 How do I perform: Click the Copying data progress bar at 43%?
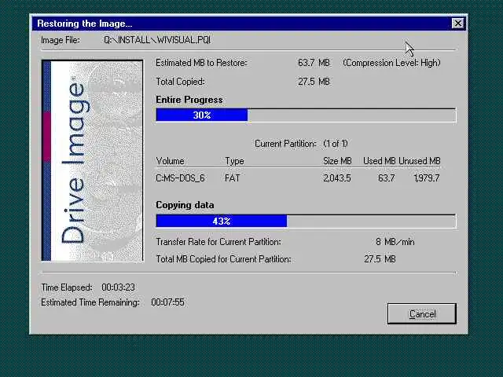[x=306, y=221]
